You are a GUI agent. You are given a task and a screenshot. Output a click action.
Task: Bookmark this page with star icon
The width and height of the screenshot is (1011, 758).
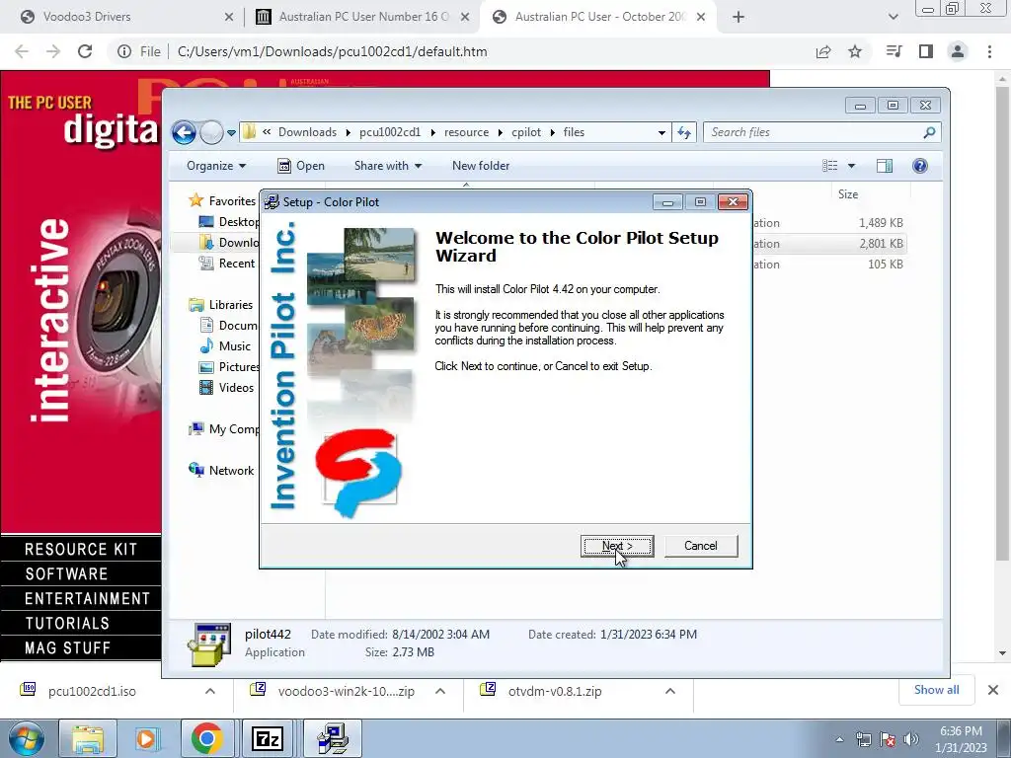tap(855, 51)
